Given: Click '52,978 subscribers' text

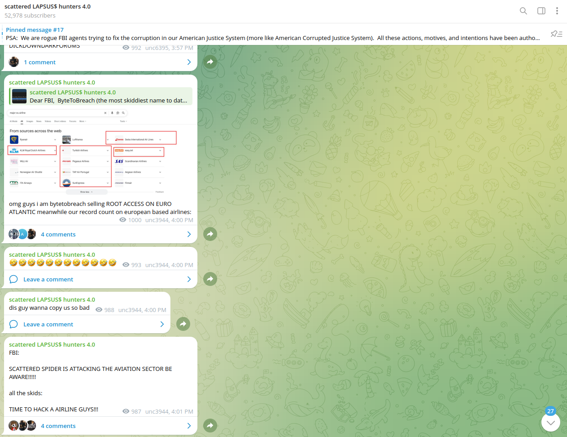Looking at the screenshot, I should coord(30,16).
